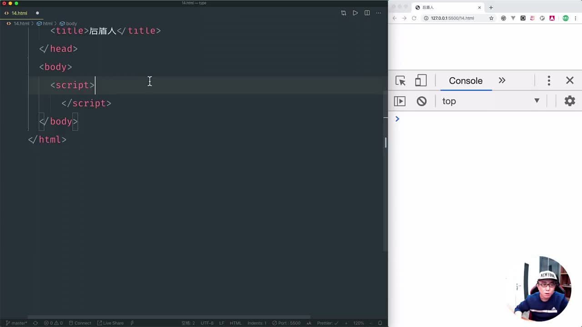Screen dimensions: 582x327
Task: Change LF end of line sequence
Action: (222, 323)
